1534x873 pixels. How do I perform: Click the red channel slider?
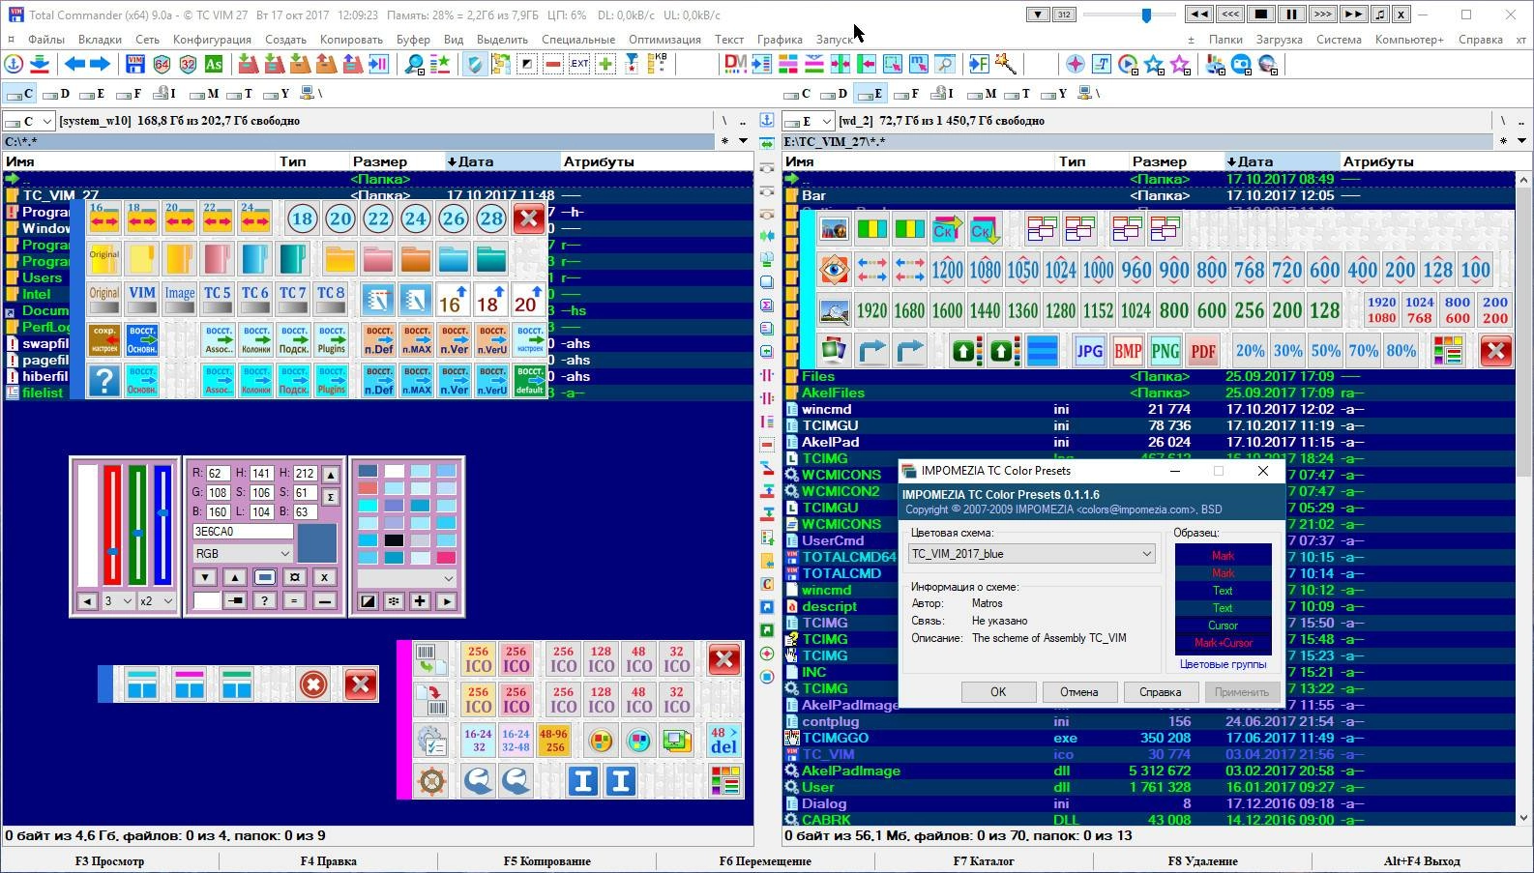[x=112, y=525]
